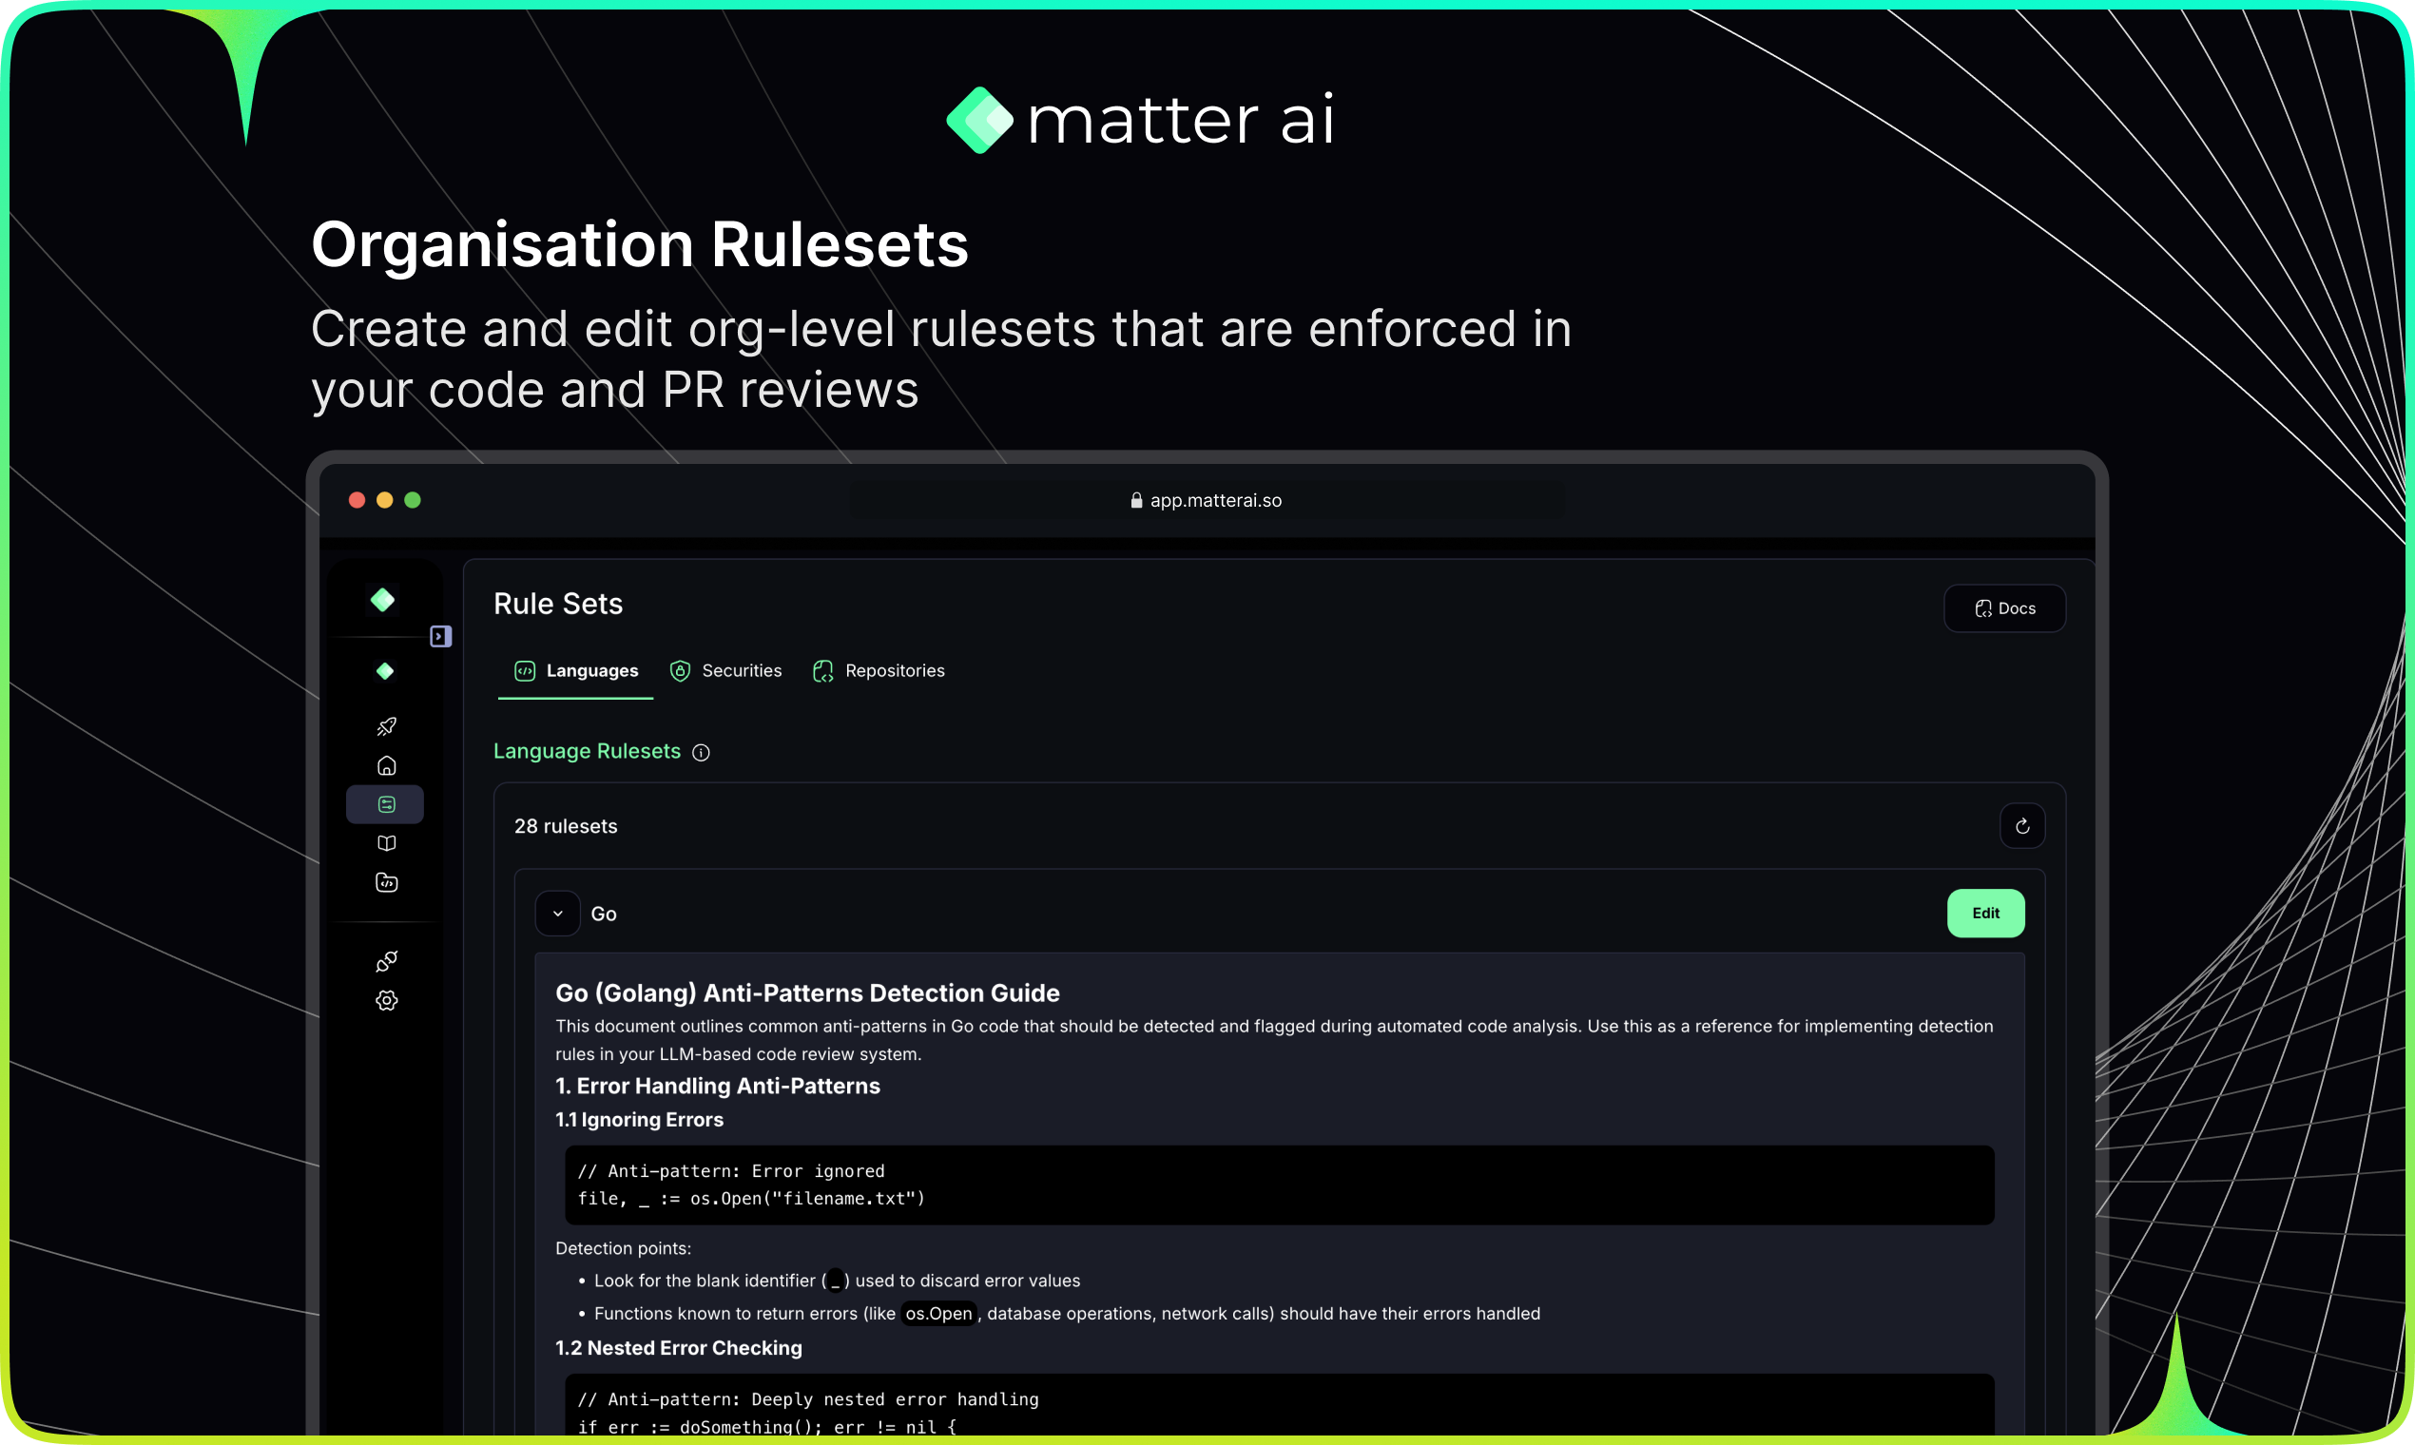Click the code folder sidebar icon

(387, 882)
